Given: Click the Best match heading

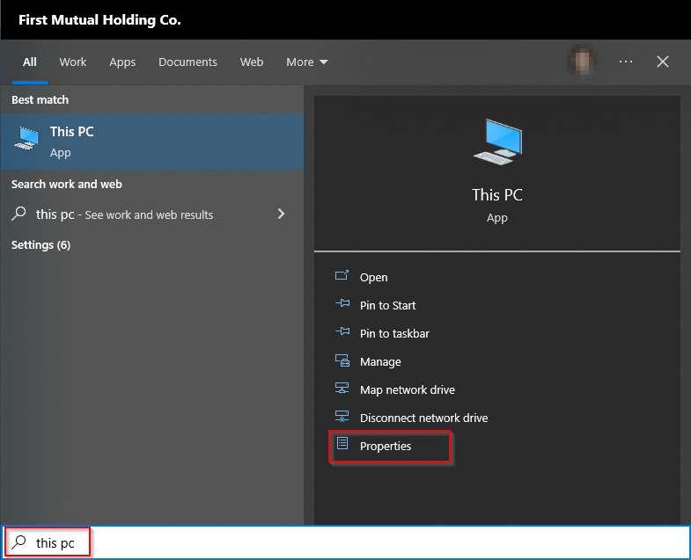Looking at the screenshot, I should [x=40, y=100].
